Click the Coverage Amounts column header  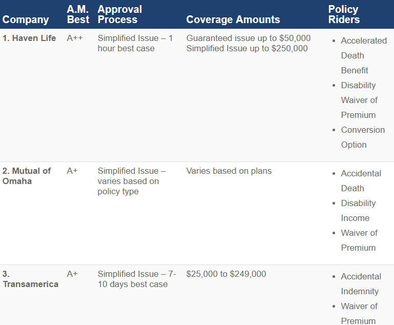(x=233, y=19)
